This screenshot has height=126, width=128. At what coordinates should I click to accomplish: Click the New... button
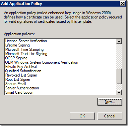(x=110, y=102)
